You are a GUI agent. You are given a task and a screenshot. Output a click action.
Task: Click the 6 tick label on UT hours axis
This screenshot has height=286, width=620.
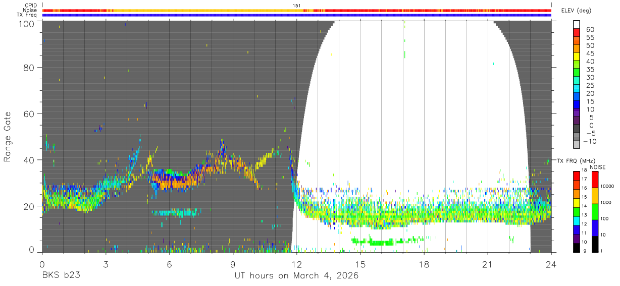169,264
